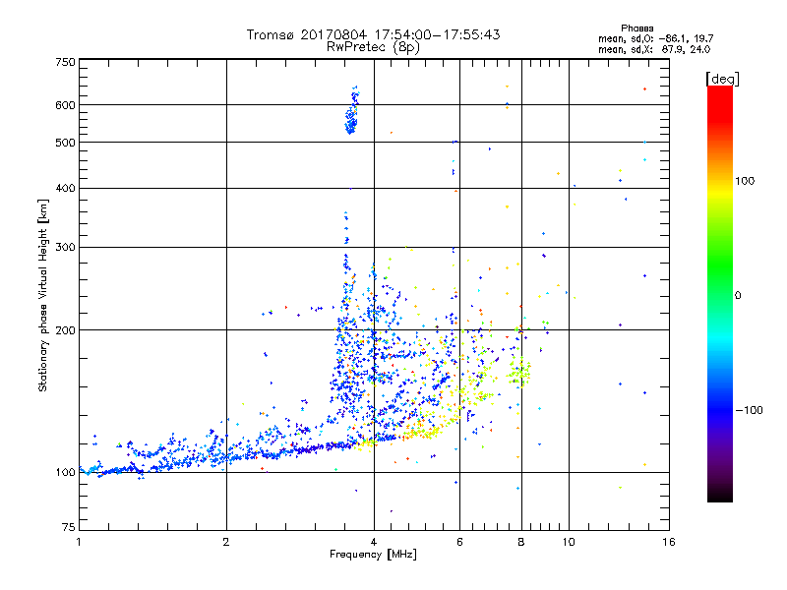Click the y-axis '600' tick label
The height and width of the screenshot is (590, 787).
[65, 105]
